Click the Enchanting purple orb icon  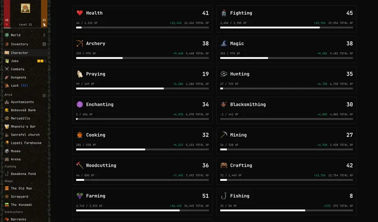[x=80, y=104]
